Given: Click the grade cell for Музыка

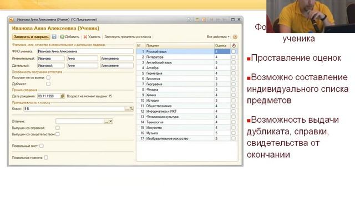Looking at the screenshot, I should pos(222,133).
